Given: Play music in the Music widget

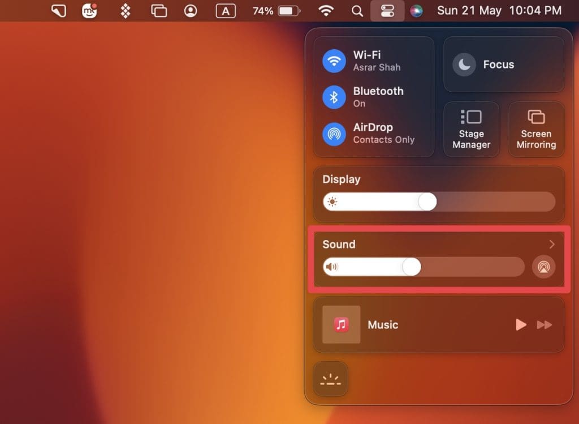Looking at the screenshot, I should 521,325.
